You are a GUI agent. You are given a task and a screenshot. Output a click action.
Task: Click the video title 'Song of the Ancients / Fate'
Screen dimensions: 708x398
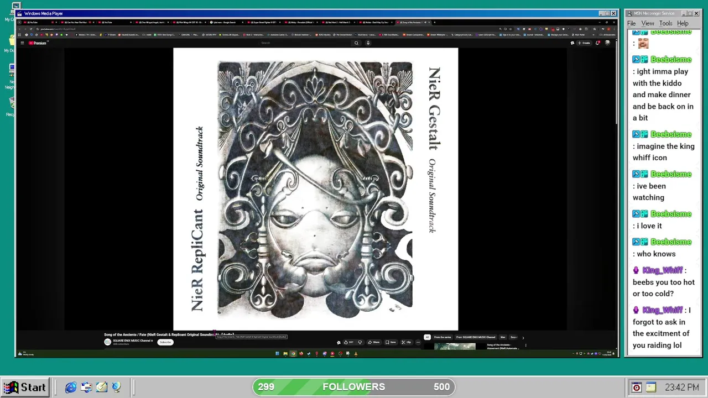point(169,334)
